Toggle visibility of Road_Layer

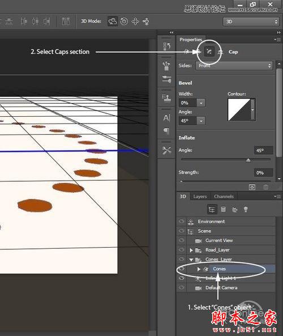click(182, 250)
